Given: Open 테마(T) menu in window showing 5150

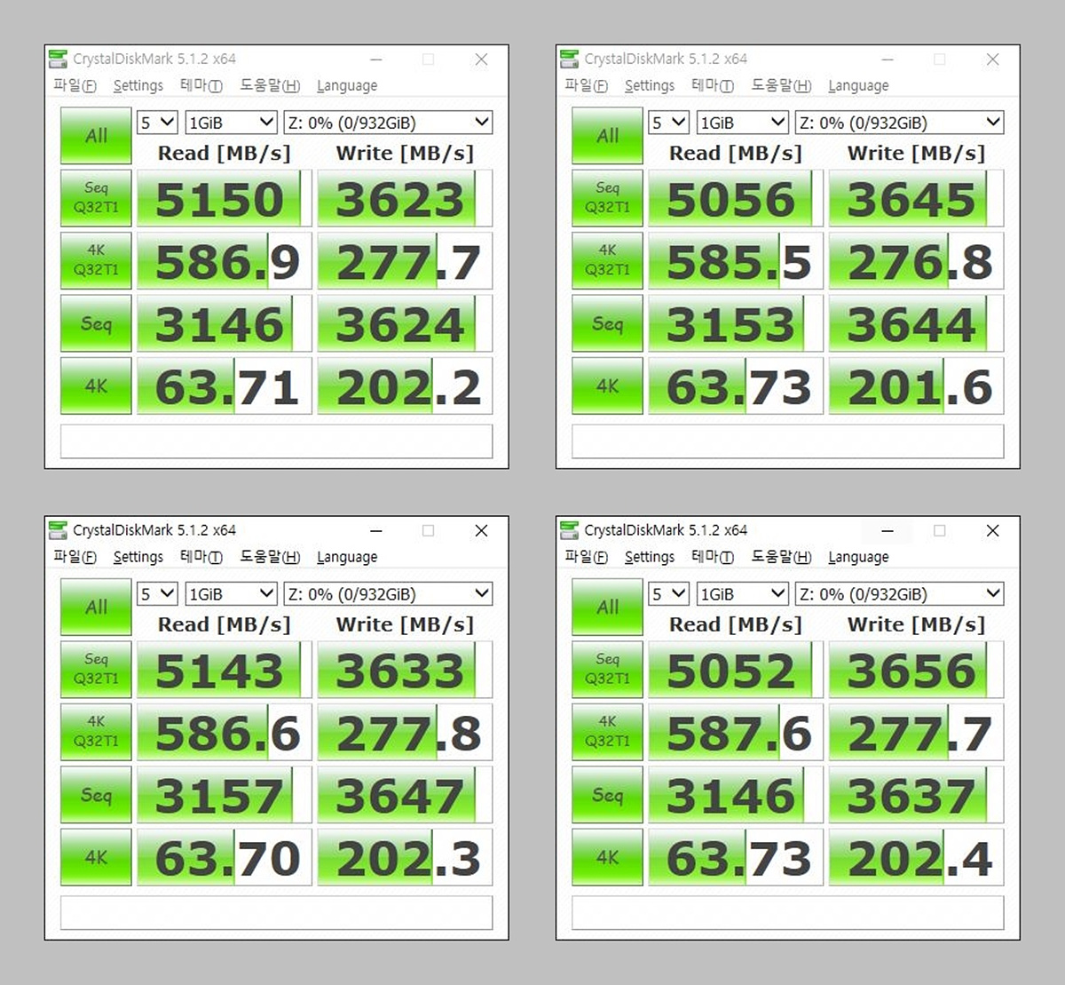Looking at the screenshot, I should click(x=201, y=85).
